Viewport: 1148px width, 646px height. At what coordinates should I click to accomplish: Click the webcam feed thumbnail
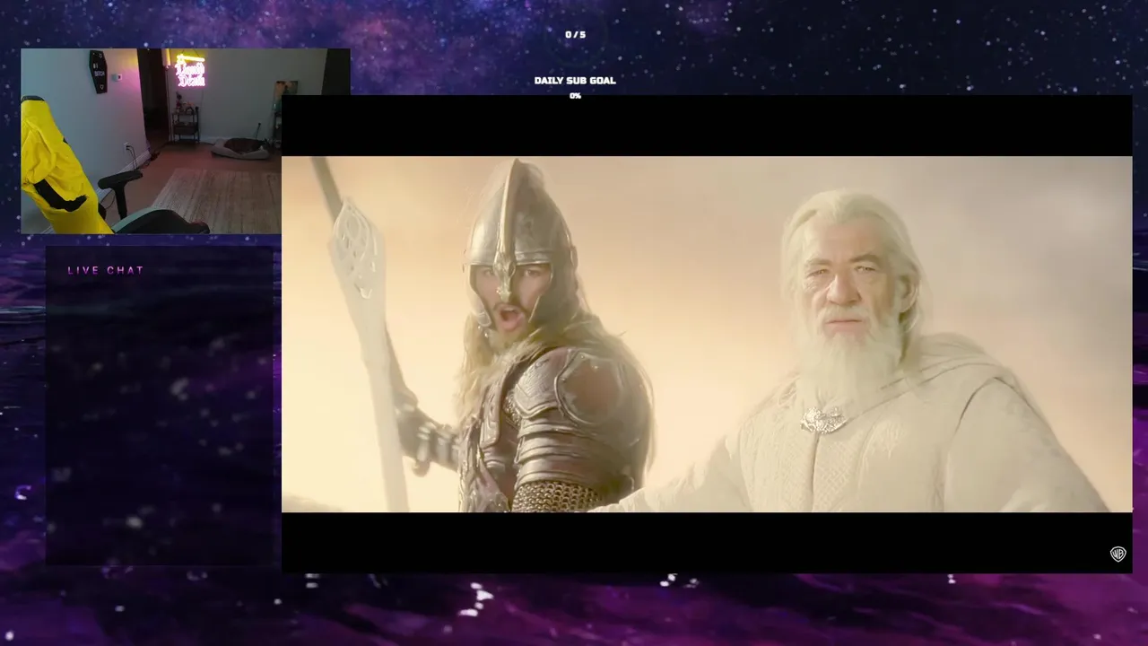pos(186,141)
